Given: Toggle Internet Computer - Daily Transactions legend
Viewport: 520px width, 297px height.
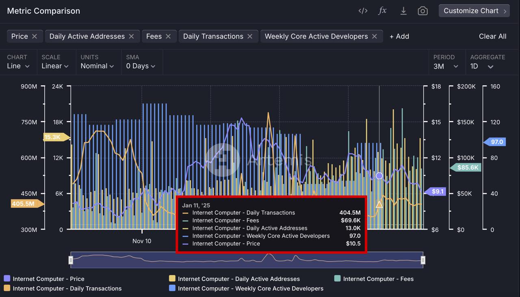Looking at the screenshot, I should coord(63,288).
